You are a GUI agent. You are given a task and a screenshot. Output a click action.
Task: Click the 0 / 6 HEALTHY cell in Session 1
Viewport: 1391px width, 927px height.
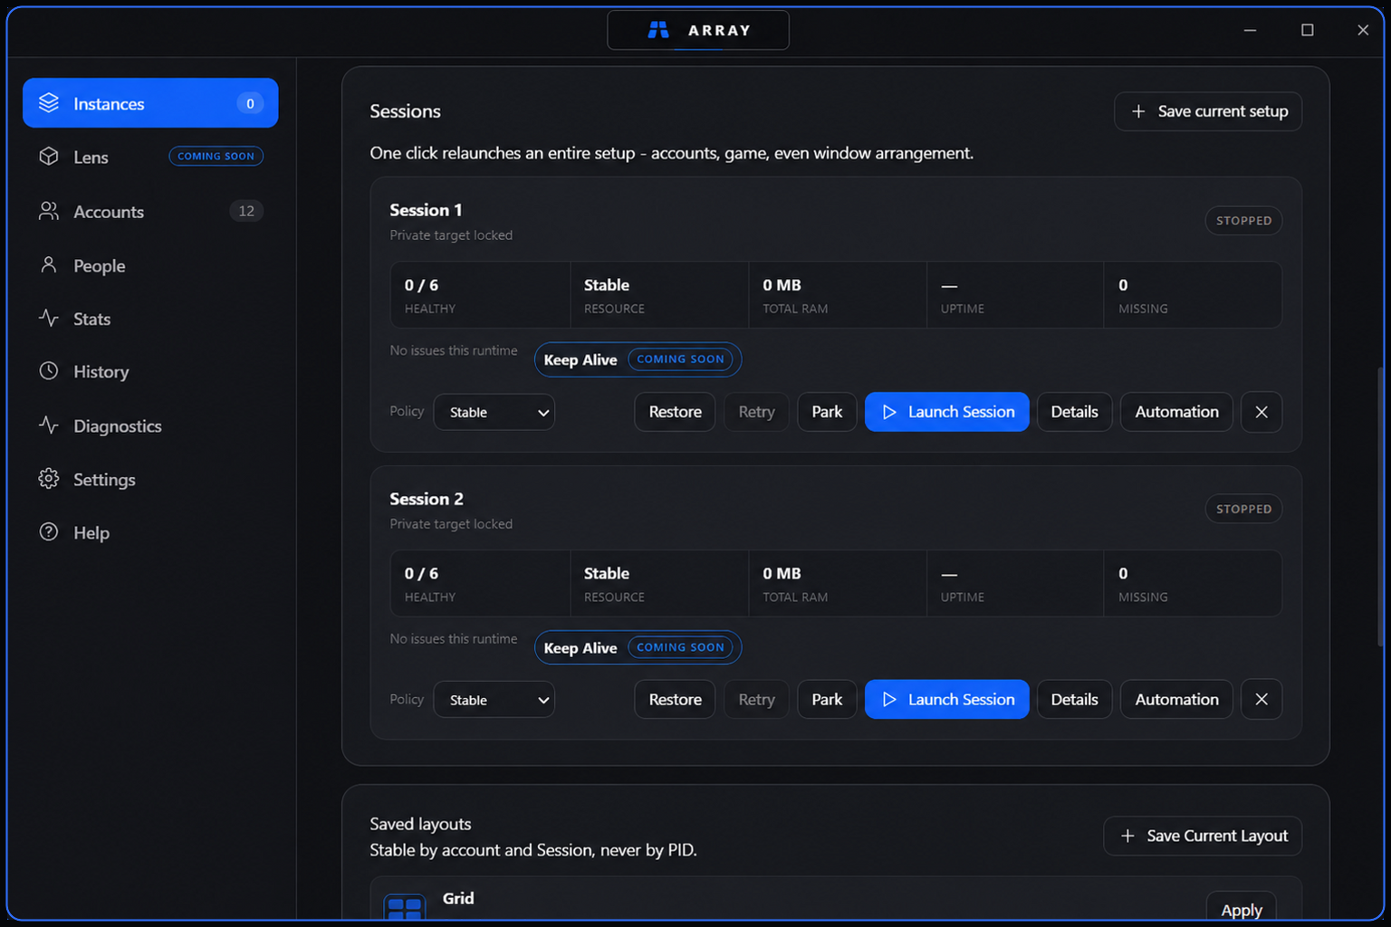click(x=481, y=295)
